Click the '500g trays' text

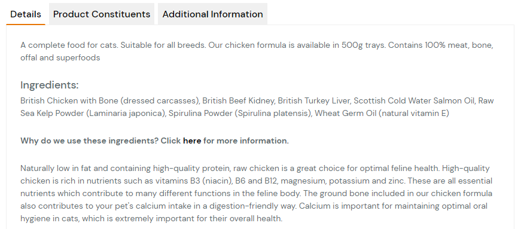363,45
